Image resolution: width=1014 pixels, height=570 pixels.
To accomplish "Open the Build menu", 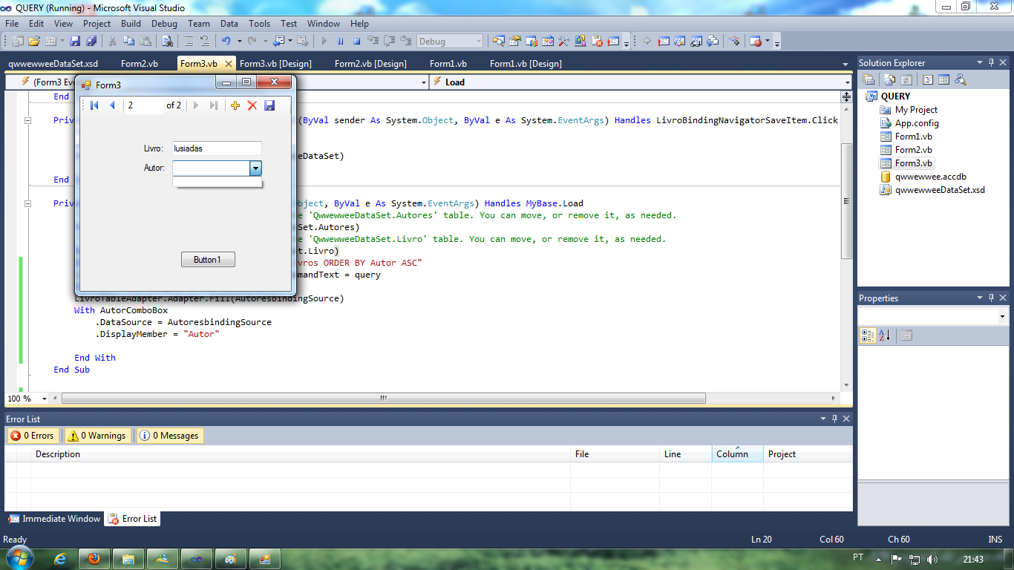I will [131, 24].
